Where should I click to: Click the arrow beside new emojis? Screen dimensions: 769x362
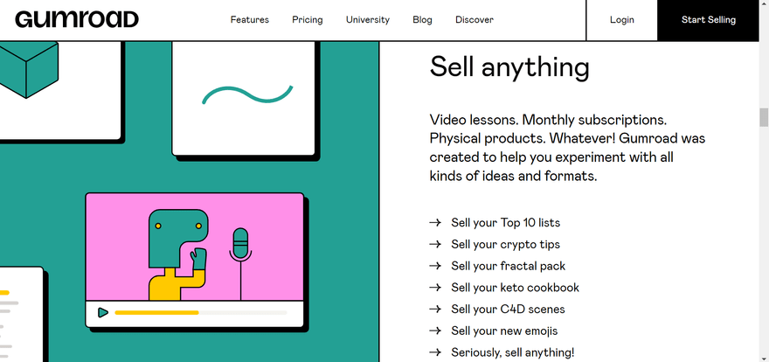435,331
